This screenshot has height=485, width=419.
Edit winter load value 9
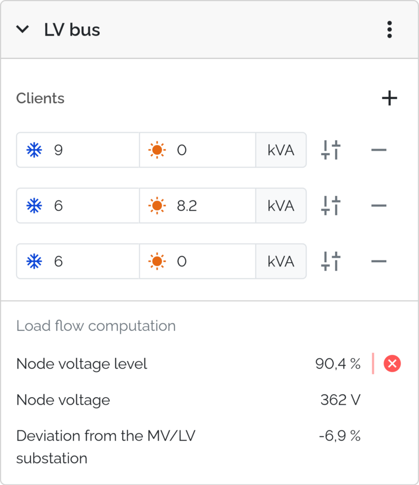[x=78, y=150]
